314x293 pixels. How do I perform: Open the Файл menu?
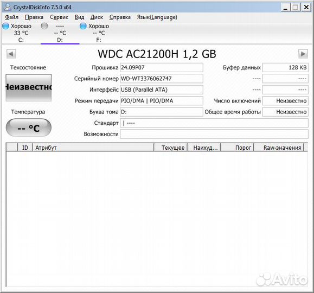(x=11, y=17)
